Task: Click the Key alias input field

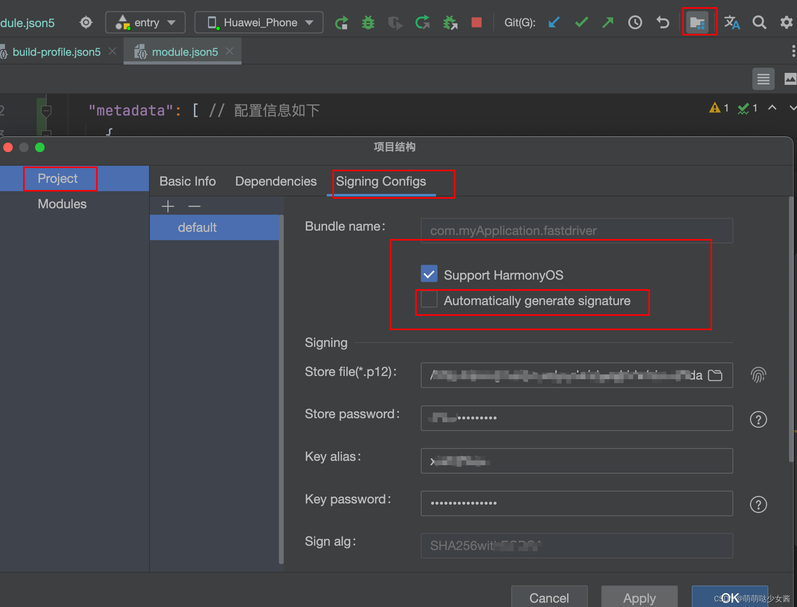Action: tap(576, 461)
